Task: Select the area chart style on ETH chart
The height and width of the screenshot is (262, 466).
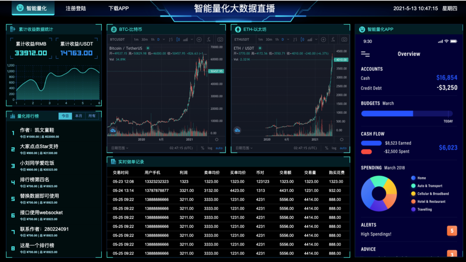Action: (310, 39)
